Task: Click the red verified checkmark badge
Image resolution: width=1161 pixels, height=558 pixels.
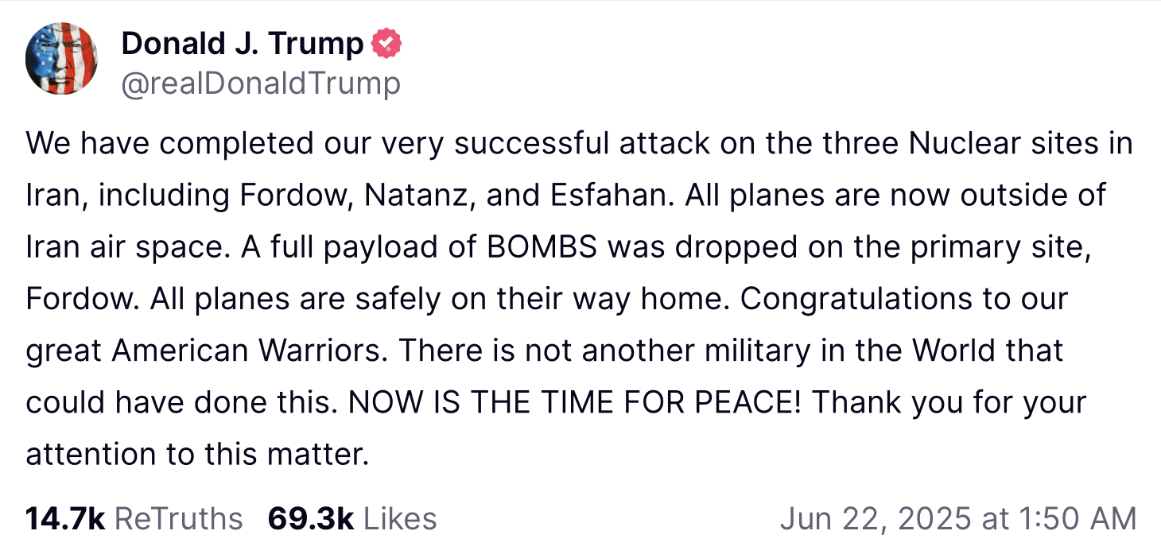Action: 387,44
